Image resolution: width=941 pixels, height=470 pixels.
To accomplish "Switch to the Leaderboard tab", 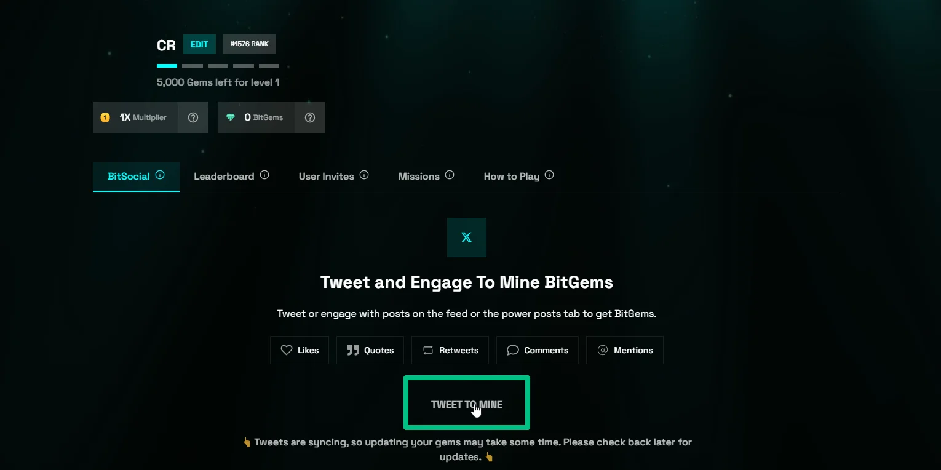I will click(x=224, y=177).
